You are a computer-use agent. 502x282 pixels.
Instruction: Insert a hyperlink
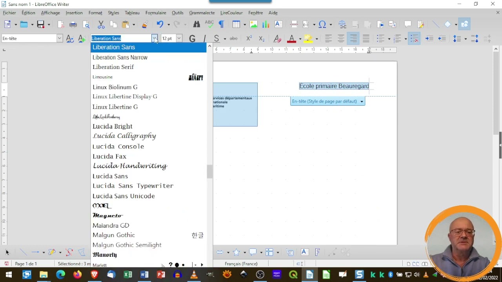tap(342, 24)
